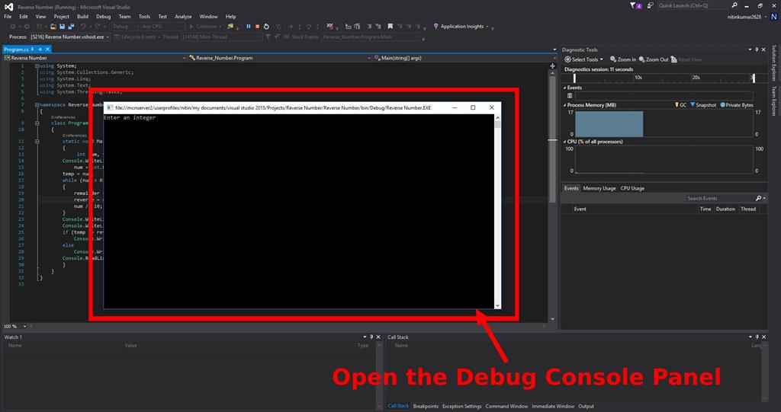Screen dimensions: 781x412
Task: Collapse the Process Memory graph section
Action: tap(565, 105)
